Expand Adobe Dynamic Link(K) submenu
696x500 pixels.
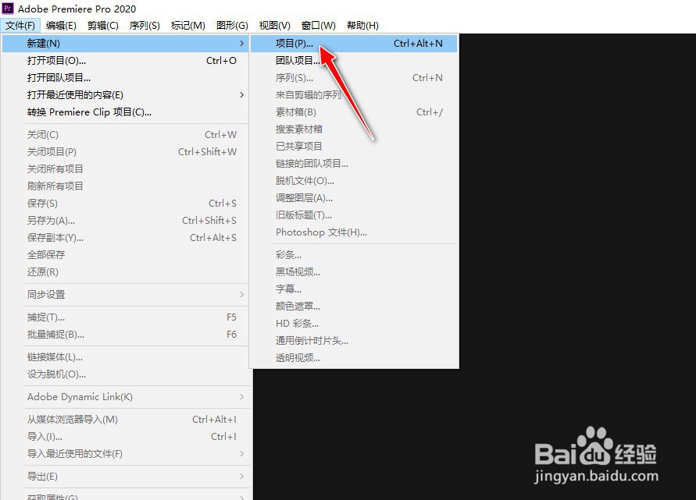[x=125, y=397]
